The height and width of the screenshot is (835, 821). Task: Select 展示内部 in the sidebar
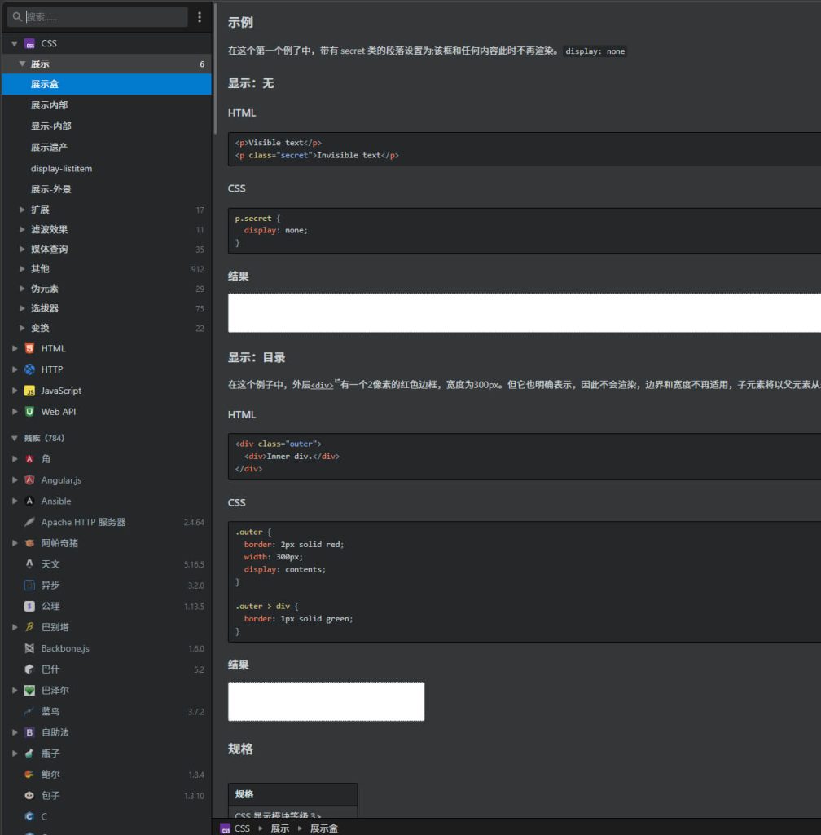click(x=49, y=105)
